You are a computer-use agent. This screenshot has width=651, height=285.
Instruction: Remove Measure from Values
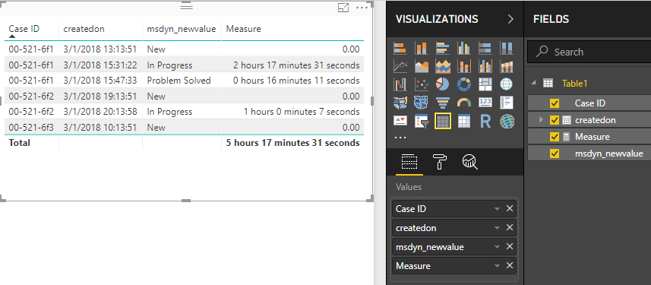[x=510, y=265]
